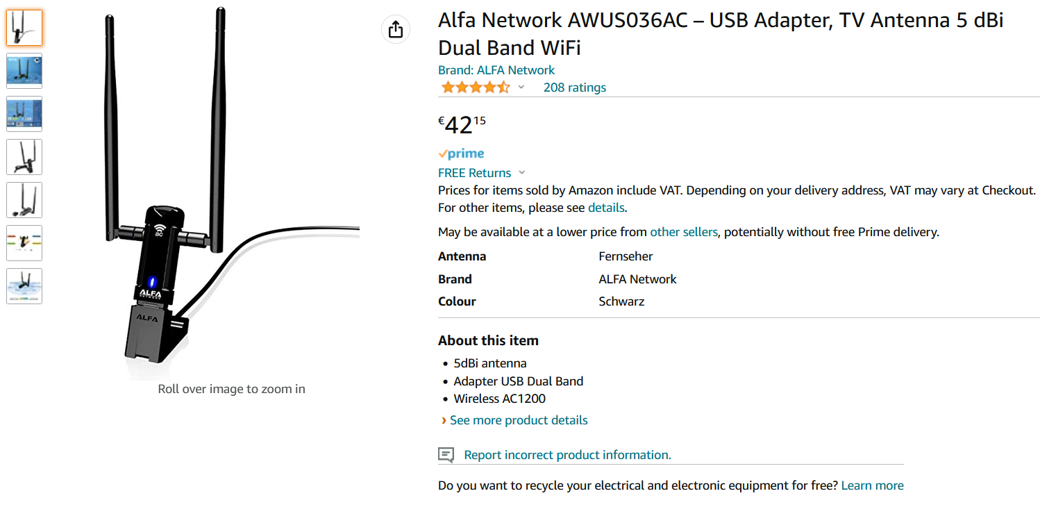Open the Brand: ALFA Network link

[496, 70]
